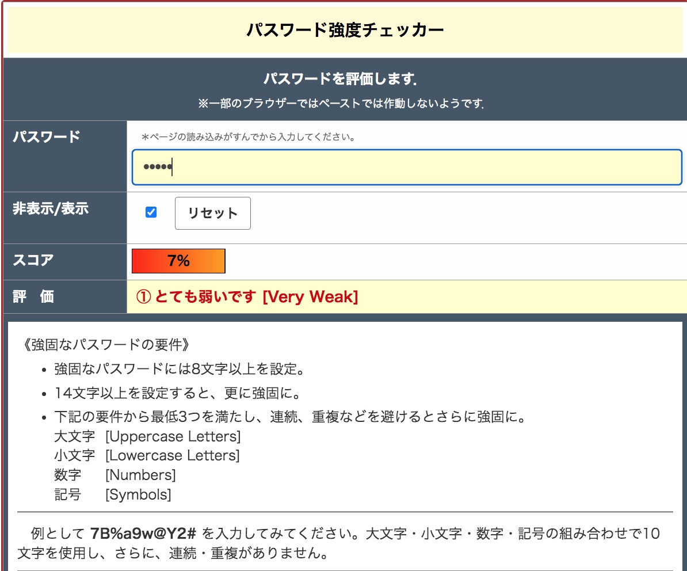
Task: Click the 7% score progress bar
Action: click(178, 261)
